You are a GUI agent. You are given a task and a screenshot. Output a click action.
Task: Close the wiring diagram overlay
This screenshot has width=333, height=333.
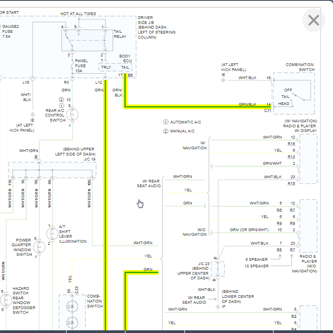(313, 20)
